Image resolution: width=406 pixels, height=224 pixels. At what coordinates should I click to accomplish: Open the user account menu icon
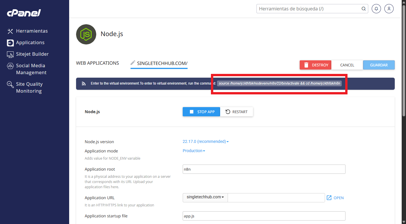click(389, 9)
